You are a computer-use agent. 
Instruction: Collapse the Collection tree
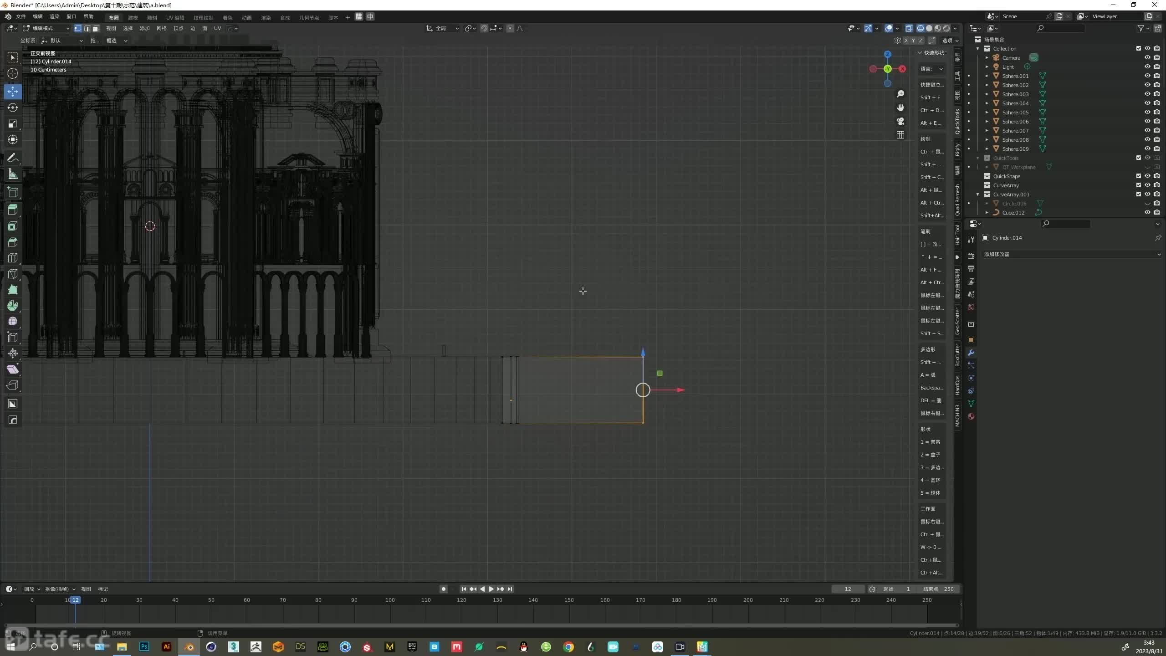tap(978, 48)
